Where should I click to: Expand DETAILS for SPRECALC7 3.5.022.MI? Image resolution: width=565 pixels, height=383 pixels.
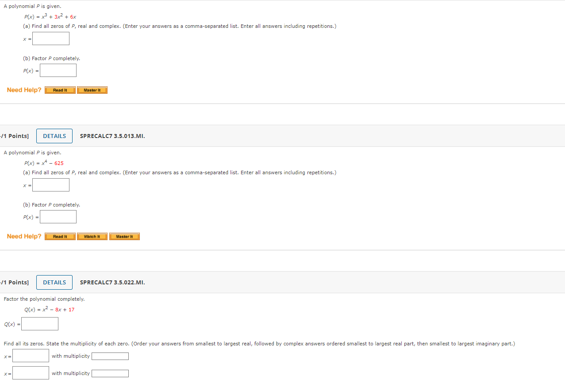(54, 283)
